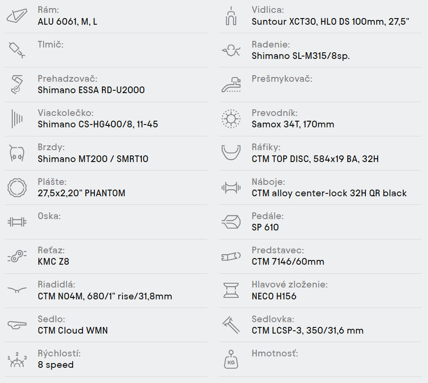
Task: Click the 'Predstavec:' label
Action: click(278, 250)
